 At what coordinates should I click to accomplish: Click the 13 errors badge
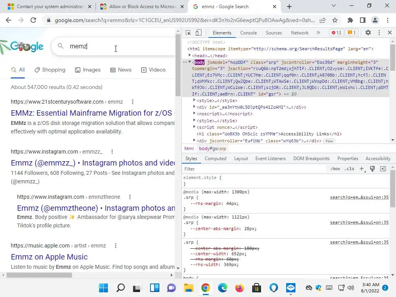[x=336, y=32]
